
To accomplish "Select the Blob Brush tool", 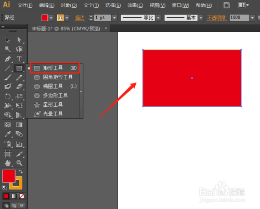I will [7, 86].
